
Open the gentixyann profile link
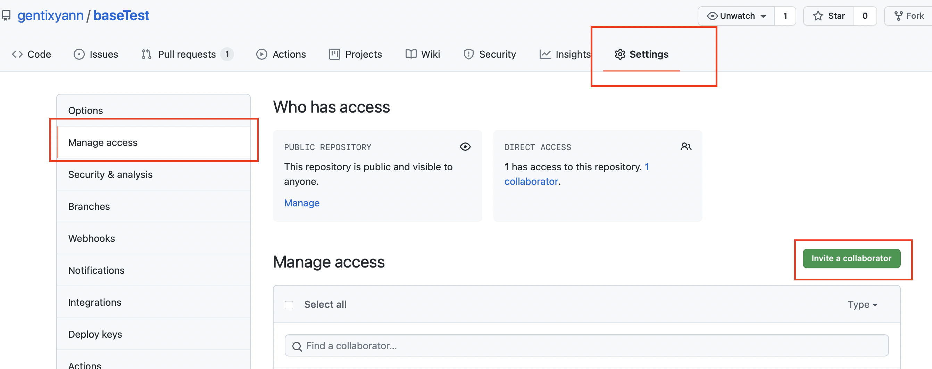pyautogui.click(x=50, y=16)
